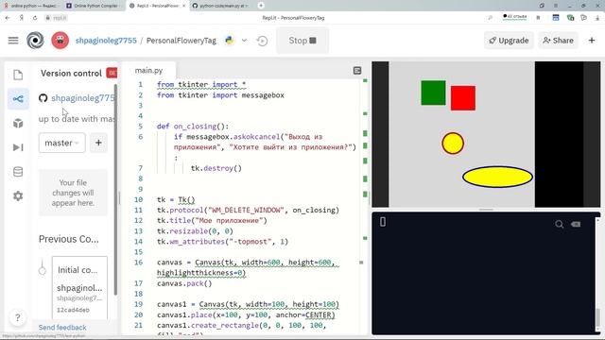Screen dimensions: 605x340
Task: Click line 10 tk = Tk() code
Action: click(176, 199)
